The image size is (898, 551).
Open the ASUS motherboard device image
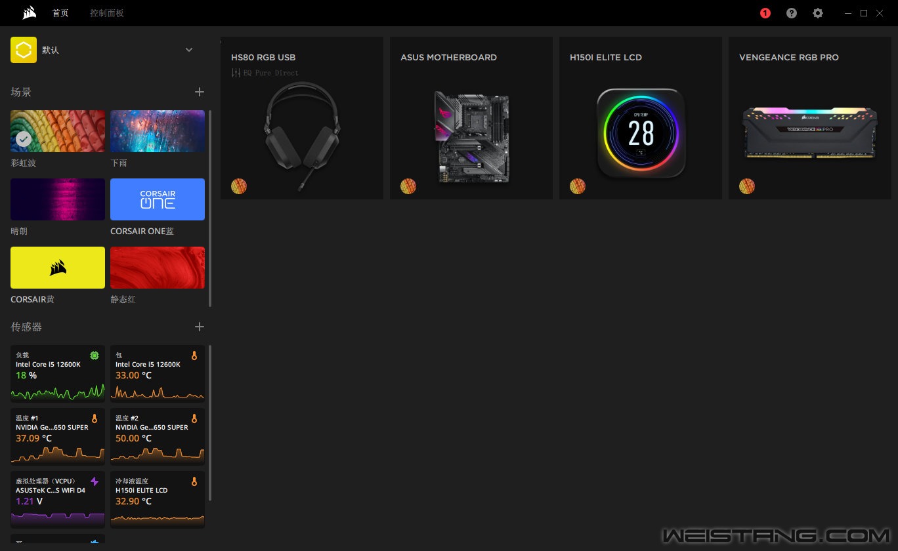[472, 136]
